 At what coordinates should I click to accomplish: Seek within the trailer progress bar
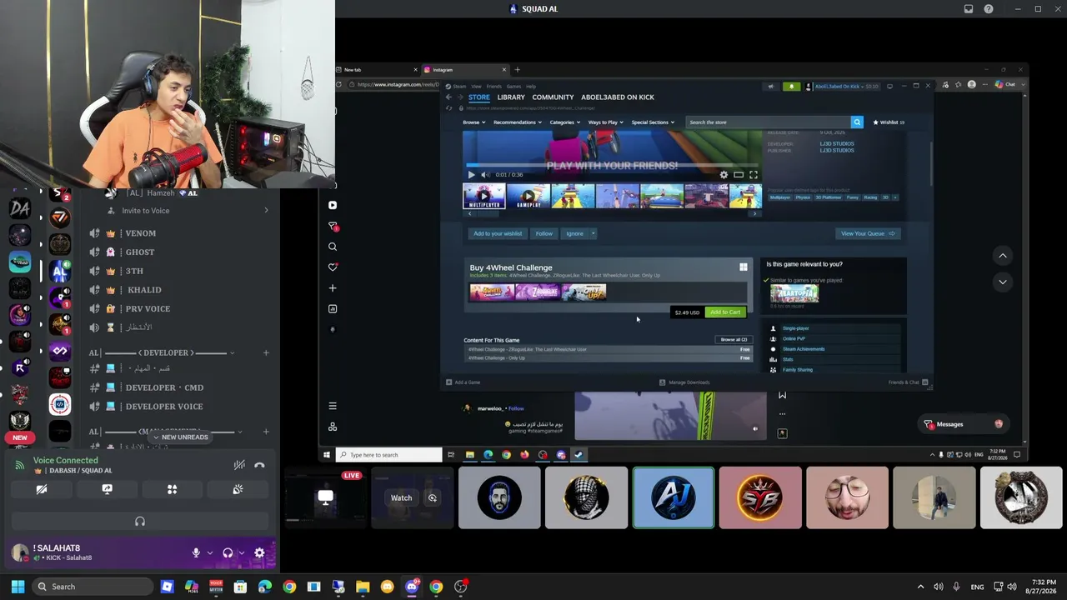(x=613, y=165)
